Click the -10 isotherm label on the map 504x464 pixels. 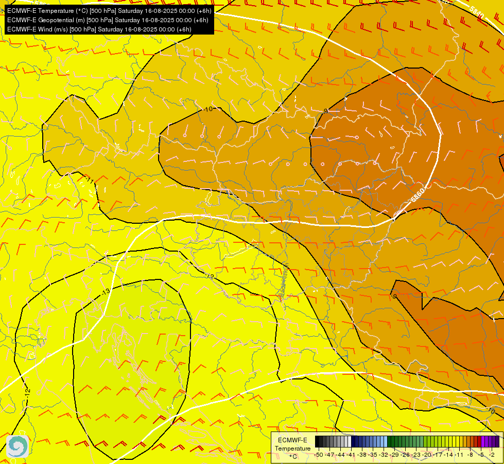[x=208, y=109]
